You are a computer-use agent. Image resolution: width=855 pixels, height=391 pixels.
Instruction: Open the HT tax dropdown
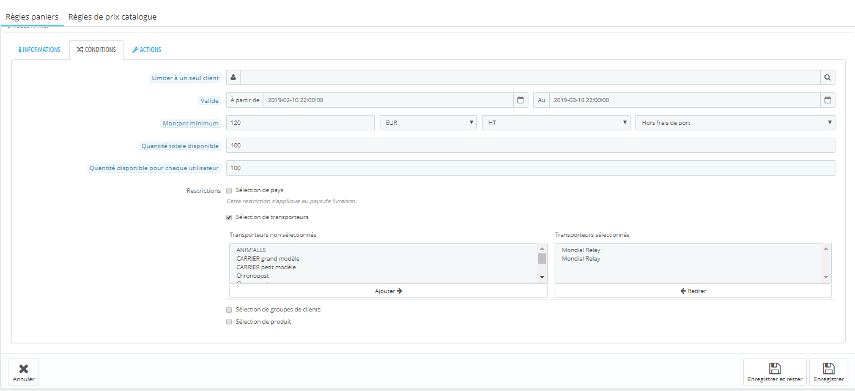click(x=556, y=122)
